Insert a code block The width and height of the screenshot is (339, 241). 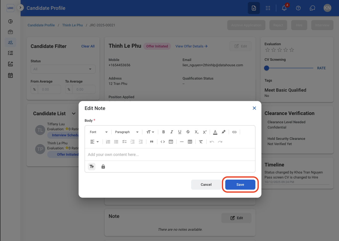pos(171,142)
